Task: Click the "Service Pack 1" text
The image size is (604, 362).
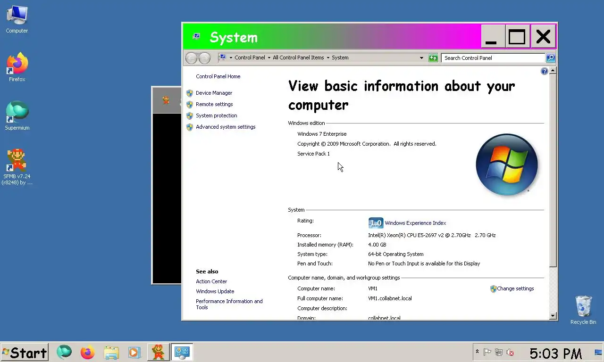Action: click(313, 154)
